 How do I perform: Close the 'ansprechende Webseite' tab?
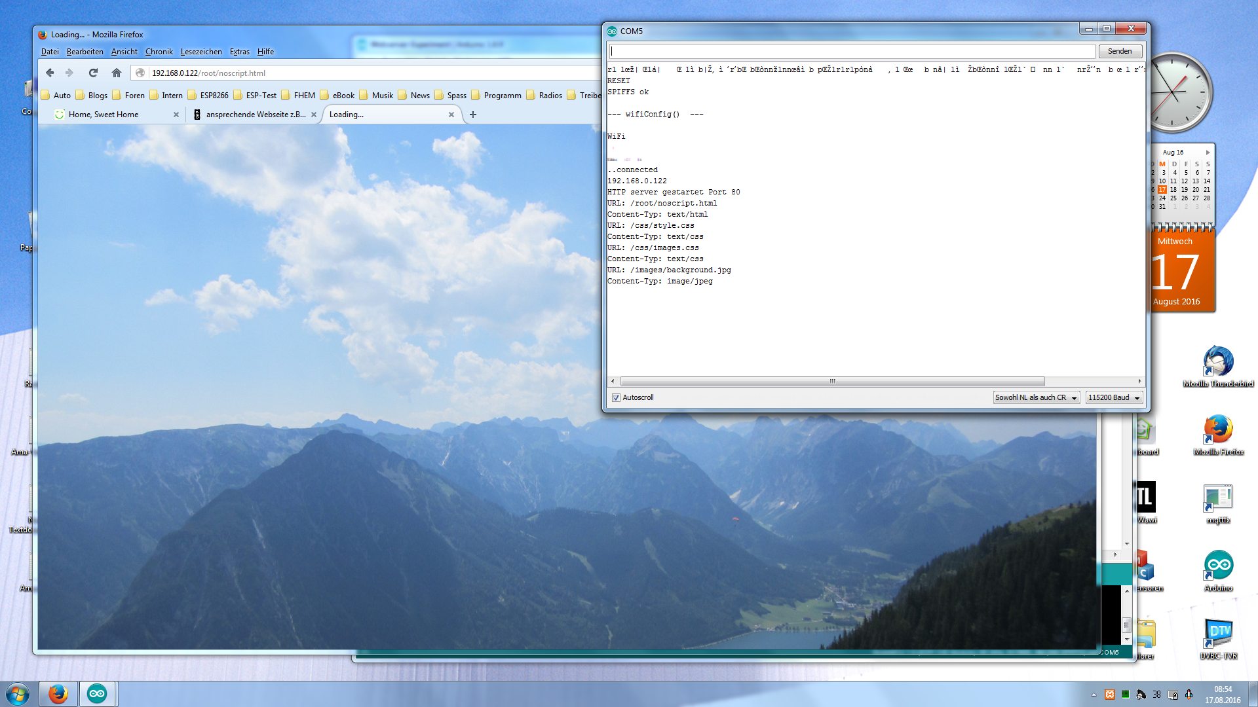pos(314,115)
